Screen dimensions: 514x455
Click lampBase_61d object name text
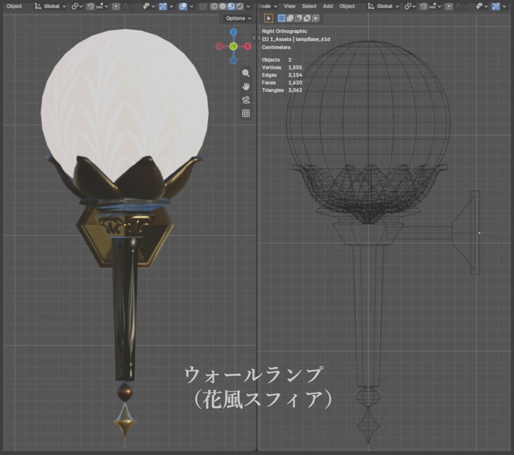pos(313,40)
